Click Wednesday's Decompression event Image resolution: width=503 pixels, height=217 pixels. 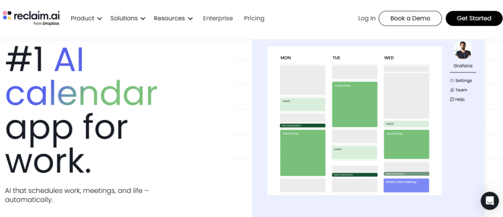coord(406,174)
